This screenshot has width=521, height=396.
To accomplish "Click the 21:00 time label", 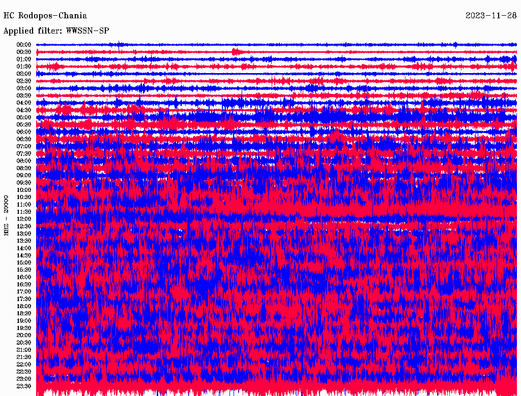I will [24, 350].
